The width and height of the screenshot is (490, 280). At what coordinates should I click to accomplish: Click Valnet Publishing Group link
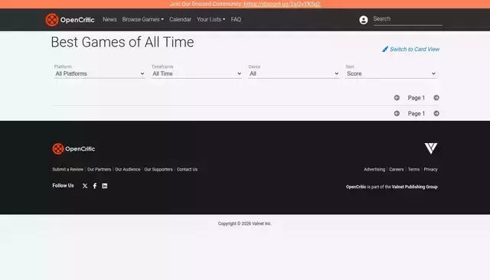coord(415,187)
